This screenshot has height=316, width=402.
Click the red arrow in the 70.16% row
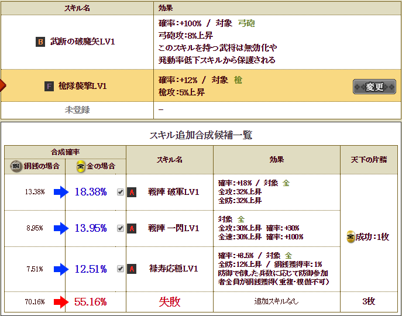coord(61,302)
